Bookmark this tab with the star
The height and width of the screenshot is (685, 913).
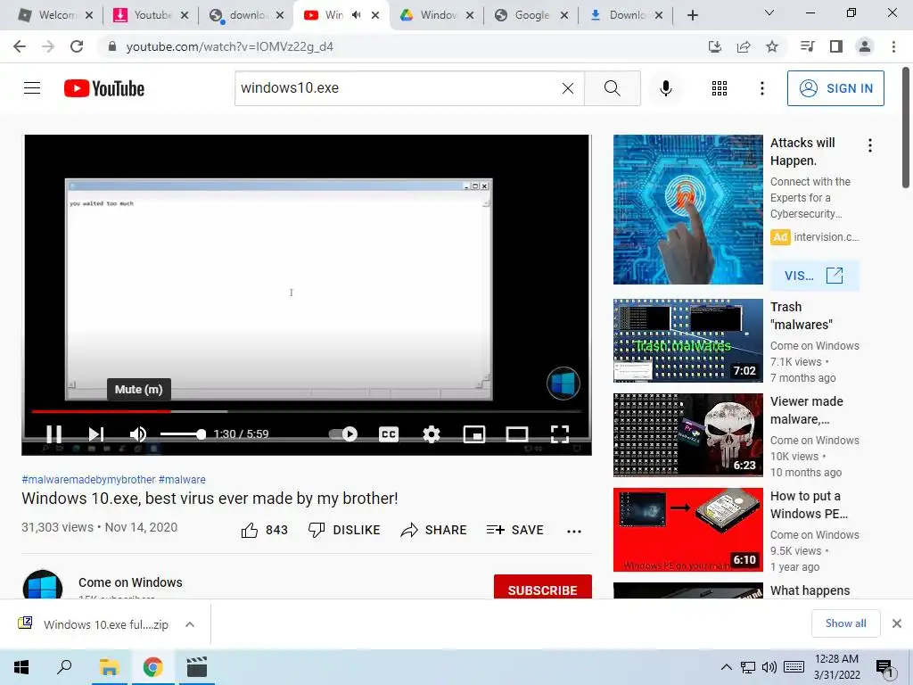tap(772, 46)
